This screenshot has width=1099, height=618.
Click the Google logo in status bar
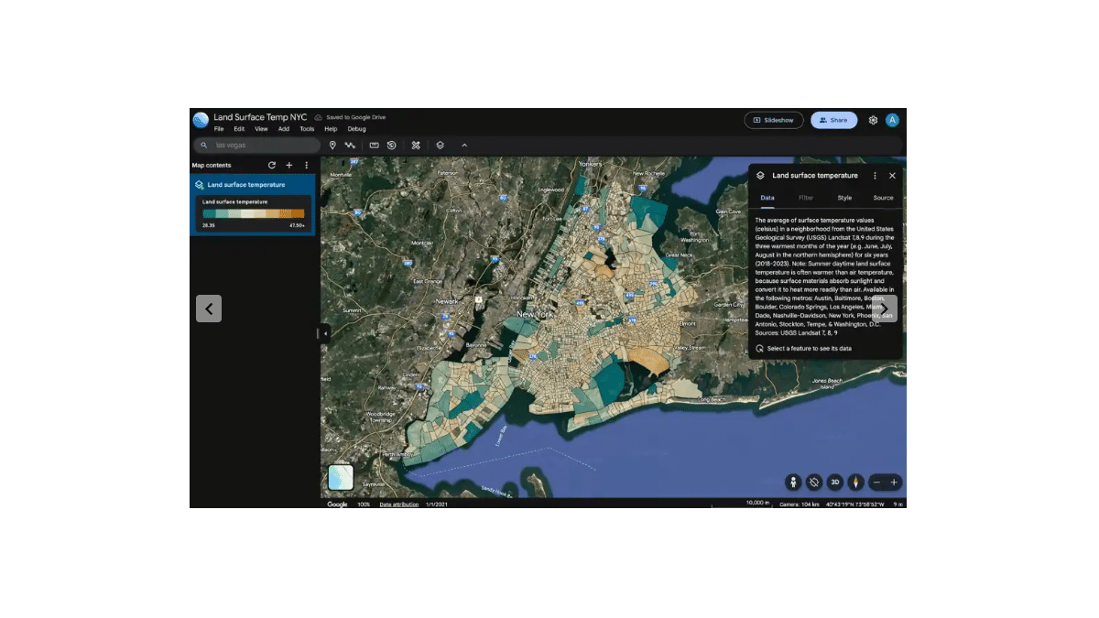point(338,504)
